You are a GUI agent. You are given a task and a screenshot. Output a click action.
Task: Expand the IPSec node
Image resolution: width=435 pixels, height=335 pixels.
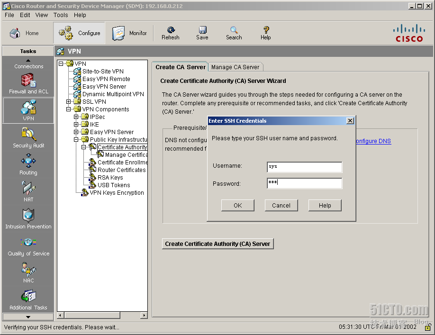(76, 117)
